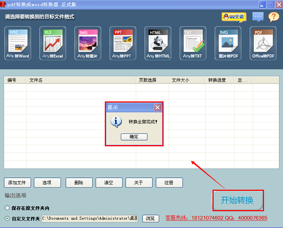Open the 客服热线 customer service link
283x228 pixels.
coord(217,218)
